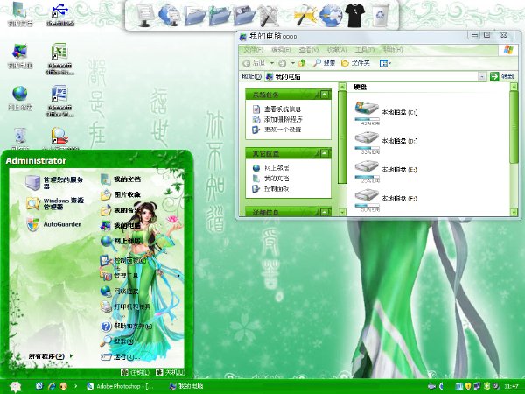Click the 注销(L) log off button
The height and width of the screenshot is (394, 525).
coord(136,372)
